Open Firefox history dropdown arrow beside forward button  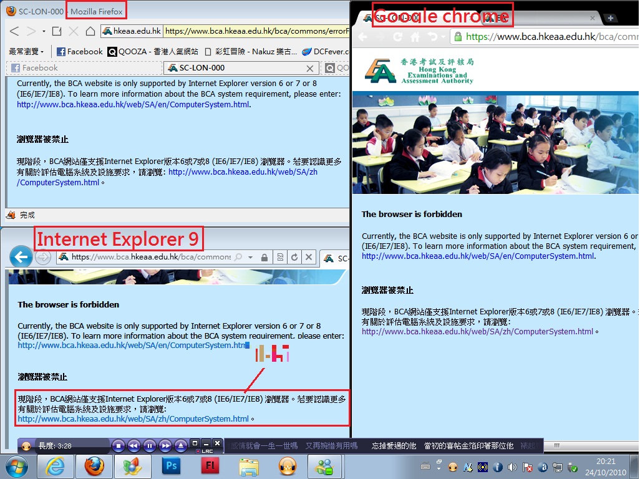[44, 31]
